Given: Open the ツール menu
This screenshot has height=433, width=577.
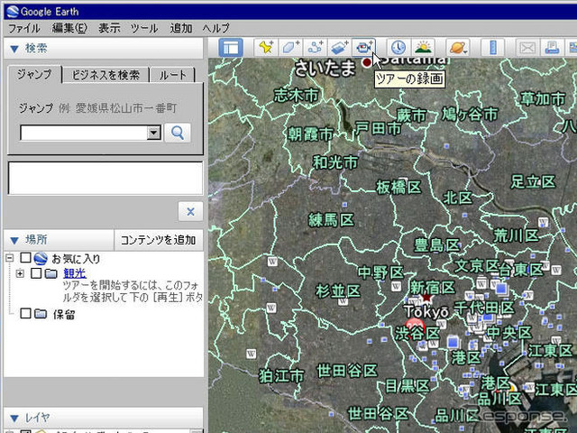Looking at the screenshot, I should point(144,28).
